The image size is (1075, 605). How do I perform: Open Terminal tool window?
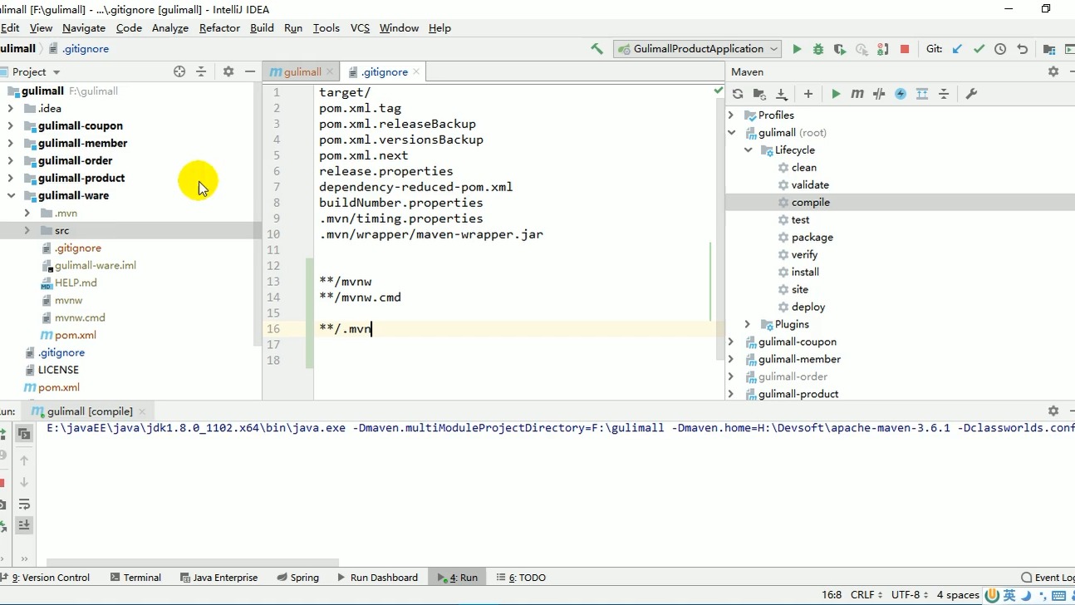(135, 578)
